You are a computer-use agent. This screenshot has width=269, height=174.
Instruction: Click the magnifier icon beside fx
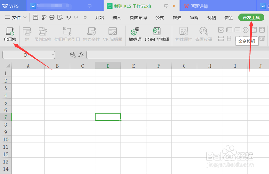[73, 55]
